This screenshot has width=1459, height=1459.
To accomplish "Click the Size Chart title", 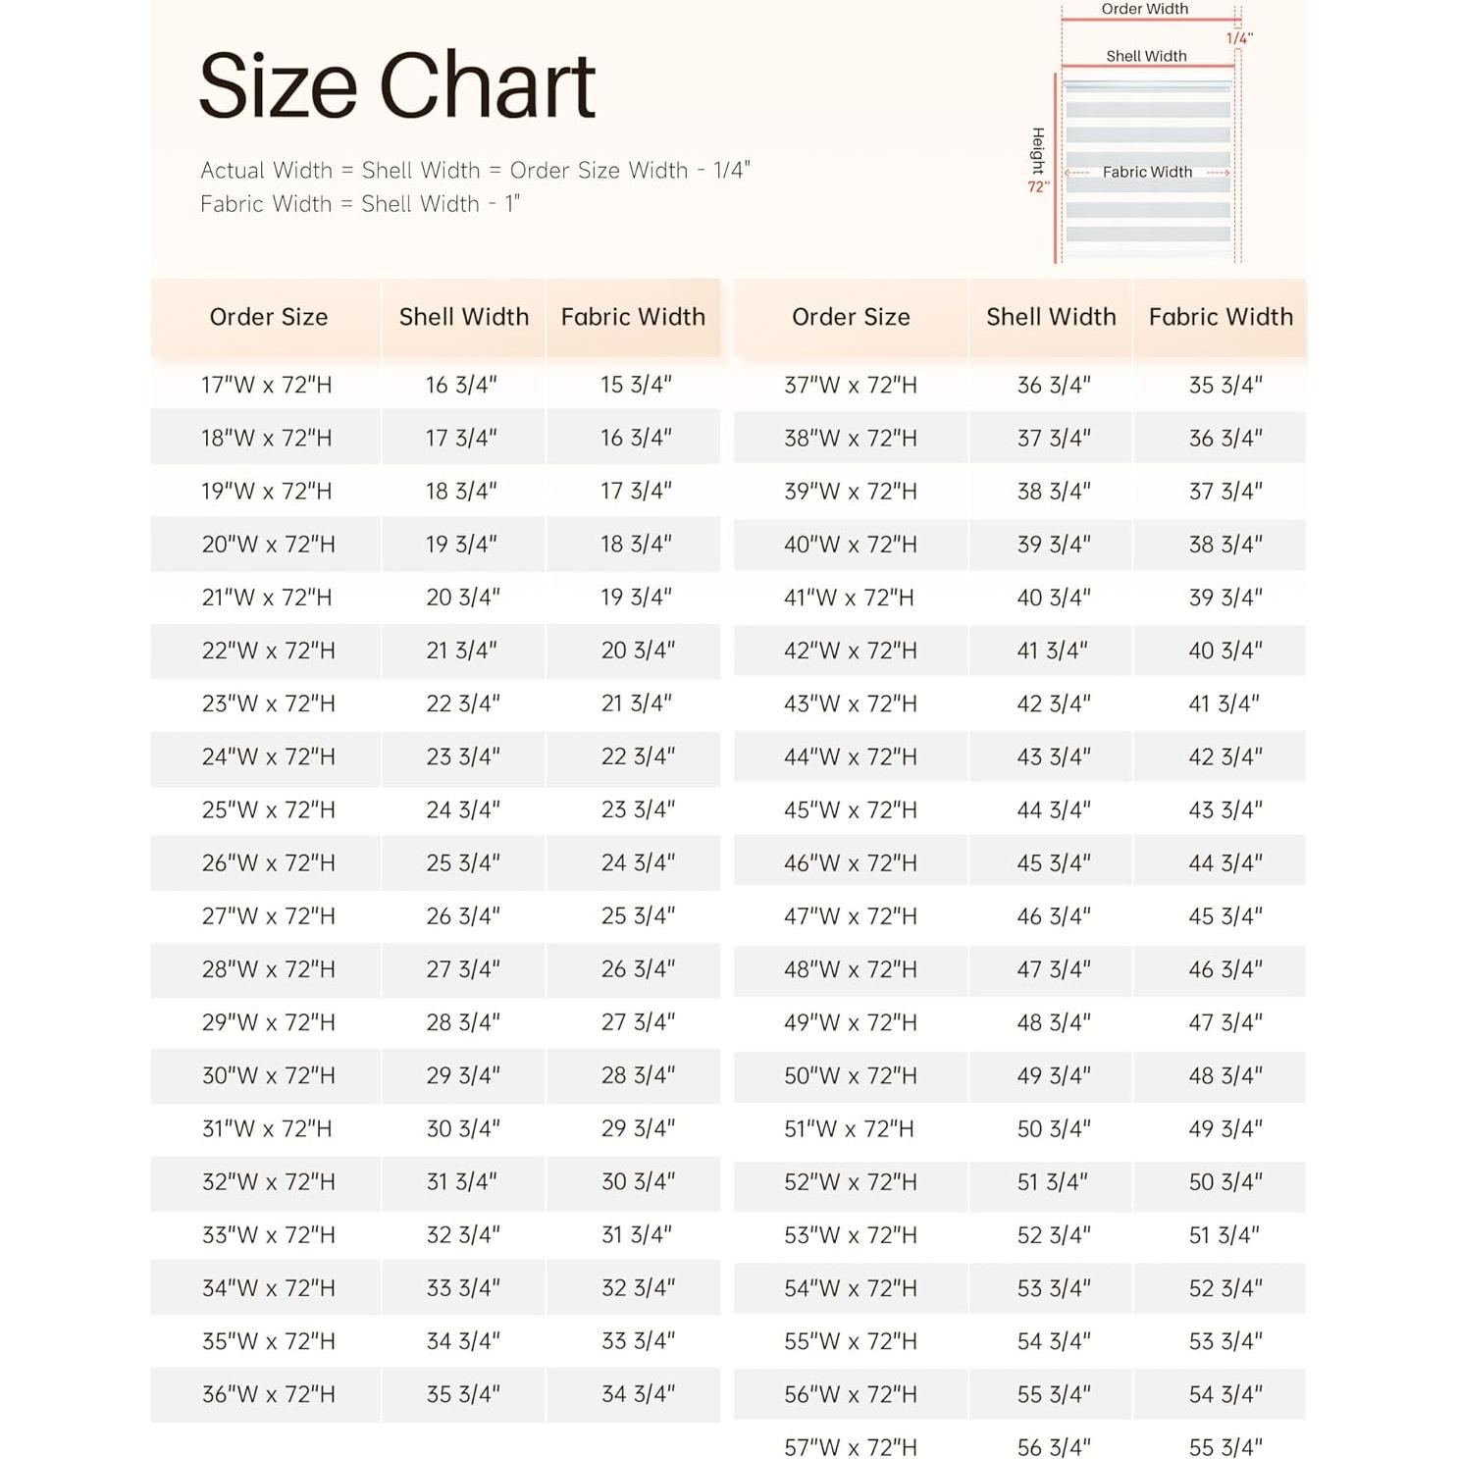I will pos(396,86).
